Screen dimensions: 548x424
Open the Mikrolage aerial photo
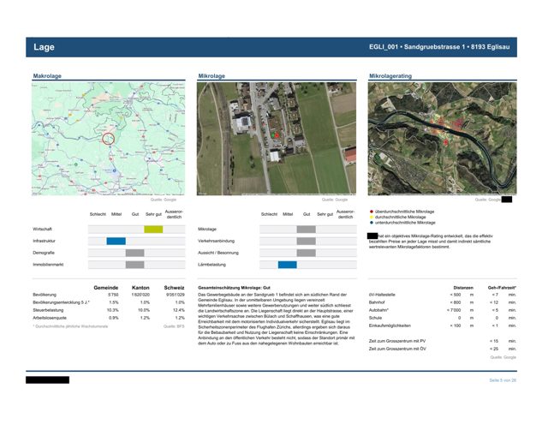pyautogui.click(x=277, y=139)
